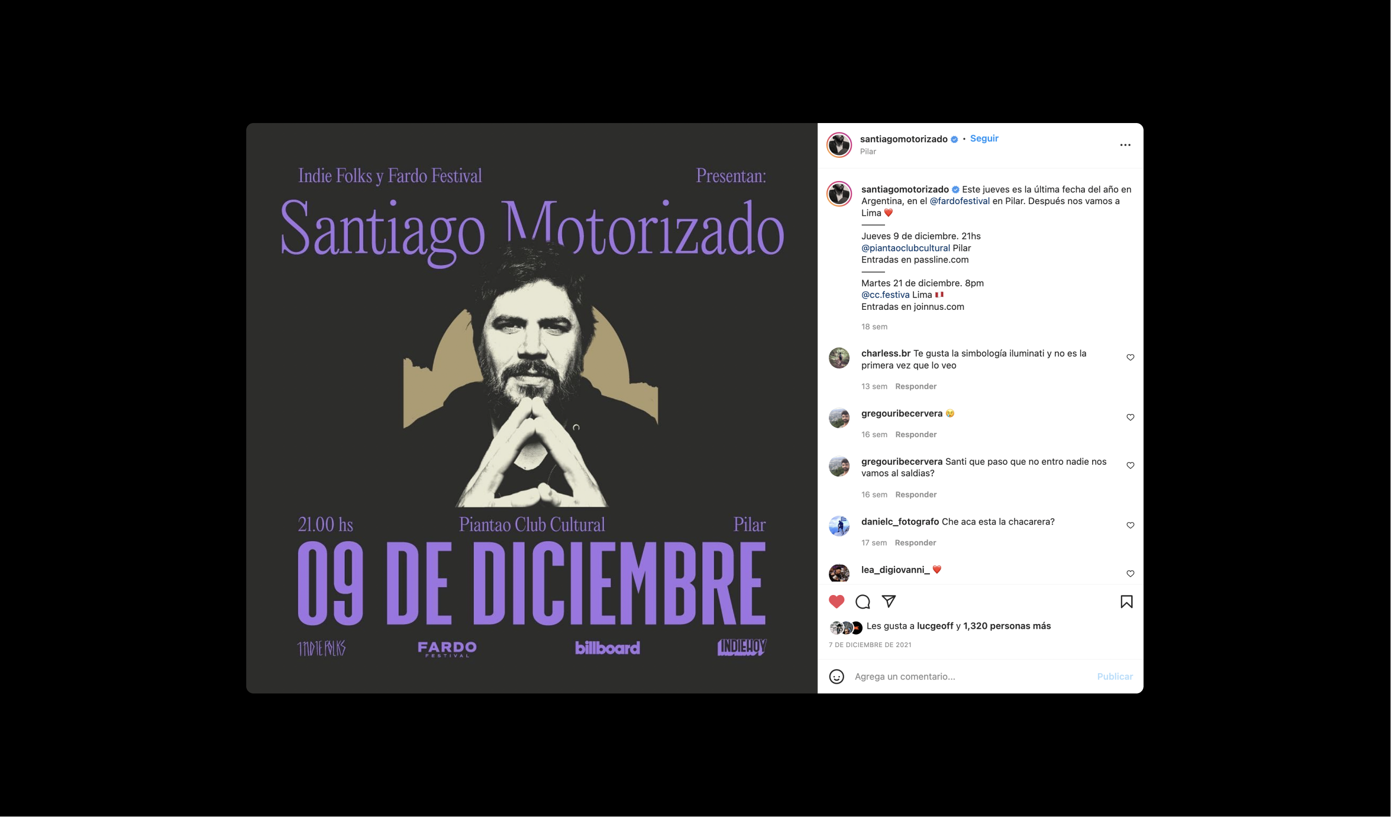Open the @fardofestival mention link

[x=959, y=201]
